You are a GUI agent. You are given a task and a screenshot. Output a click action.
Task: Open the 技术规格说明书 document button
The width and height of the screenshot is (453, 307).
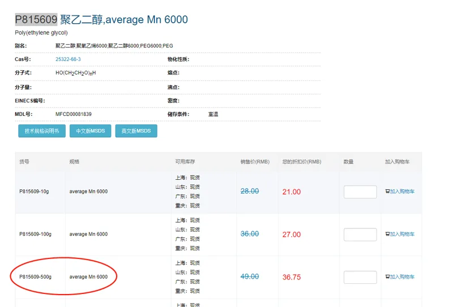42,131
